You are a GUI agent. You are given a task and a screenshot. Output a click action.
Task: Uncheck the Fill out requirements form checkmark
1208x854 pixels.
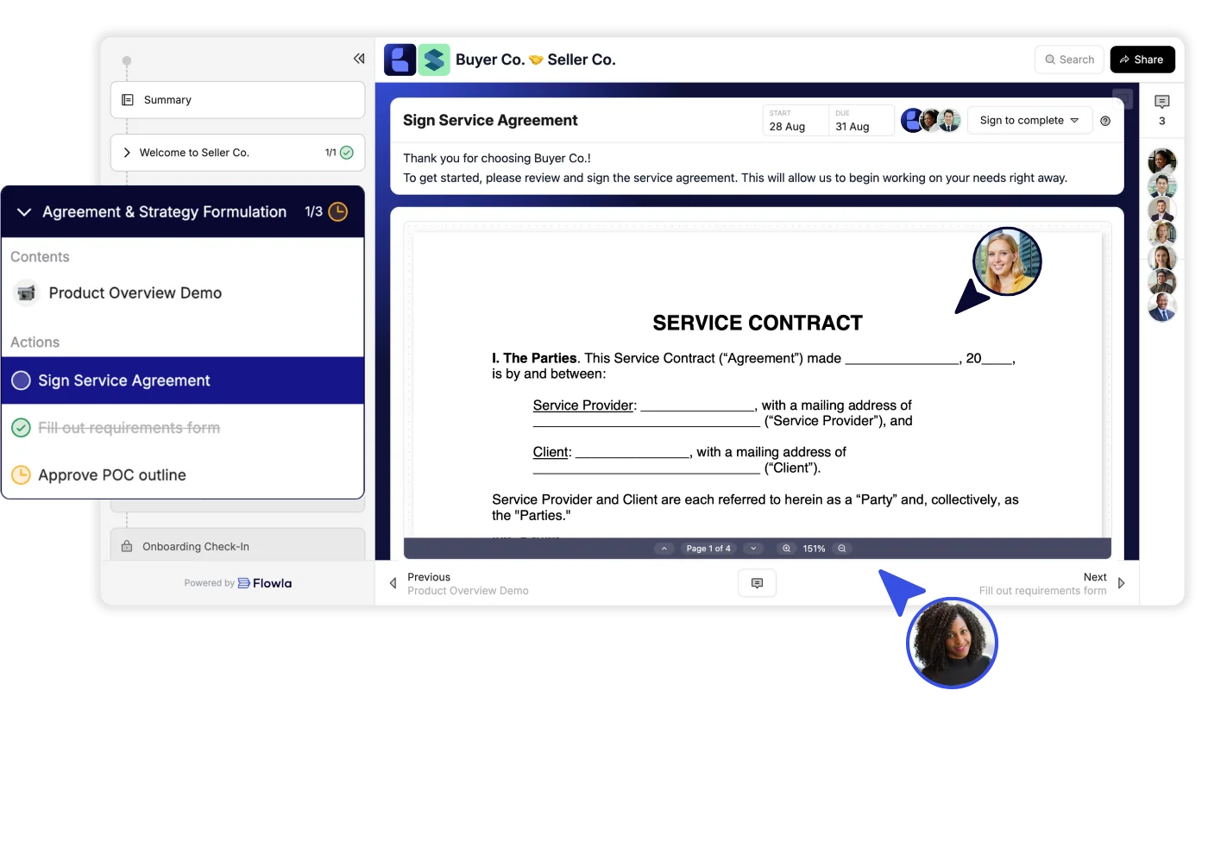[x=22, y=428]
